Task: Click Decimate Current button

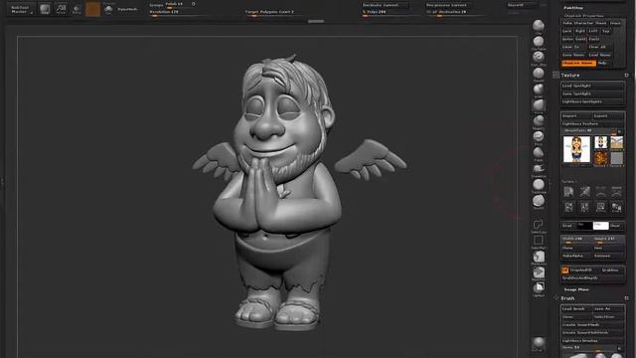Action: click(x=386, y=5)
